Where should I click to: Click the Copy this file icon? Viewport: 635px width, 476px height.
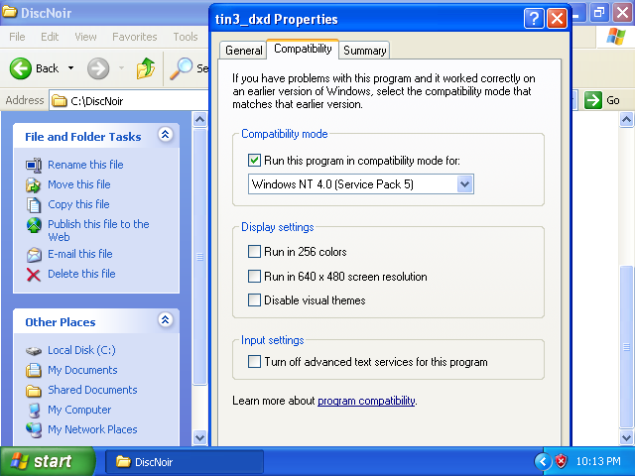(x=34, y=205)
